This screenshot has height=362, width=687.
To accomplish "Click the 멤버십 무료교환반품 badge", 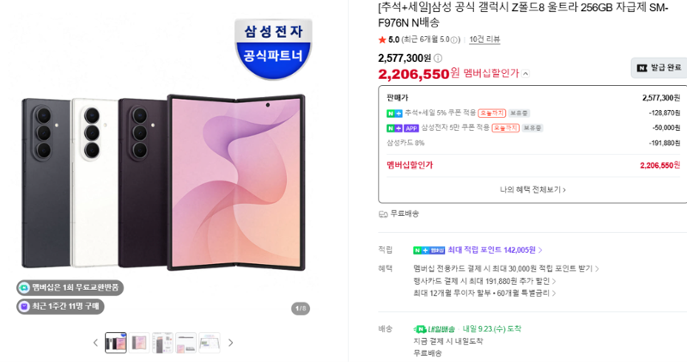I will coord(70,288).
